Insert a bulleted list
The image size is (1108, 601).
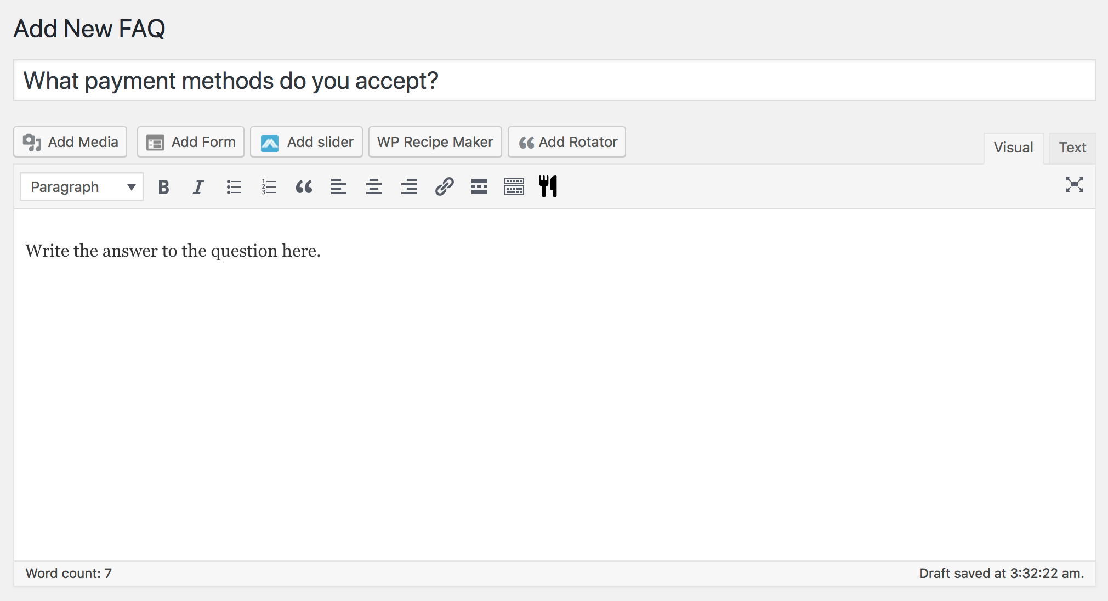pos(234,187)
